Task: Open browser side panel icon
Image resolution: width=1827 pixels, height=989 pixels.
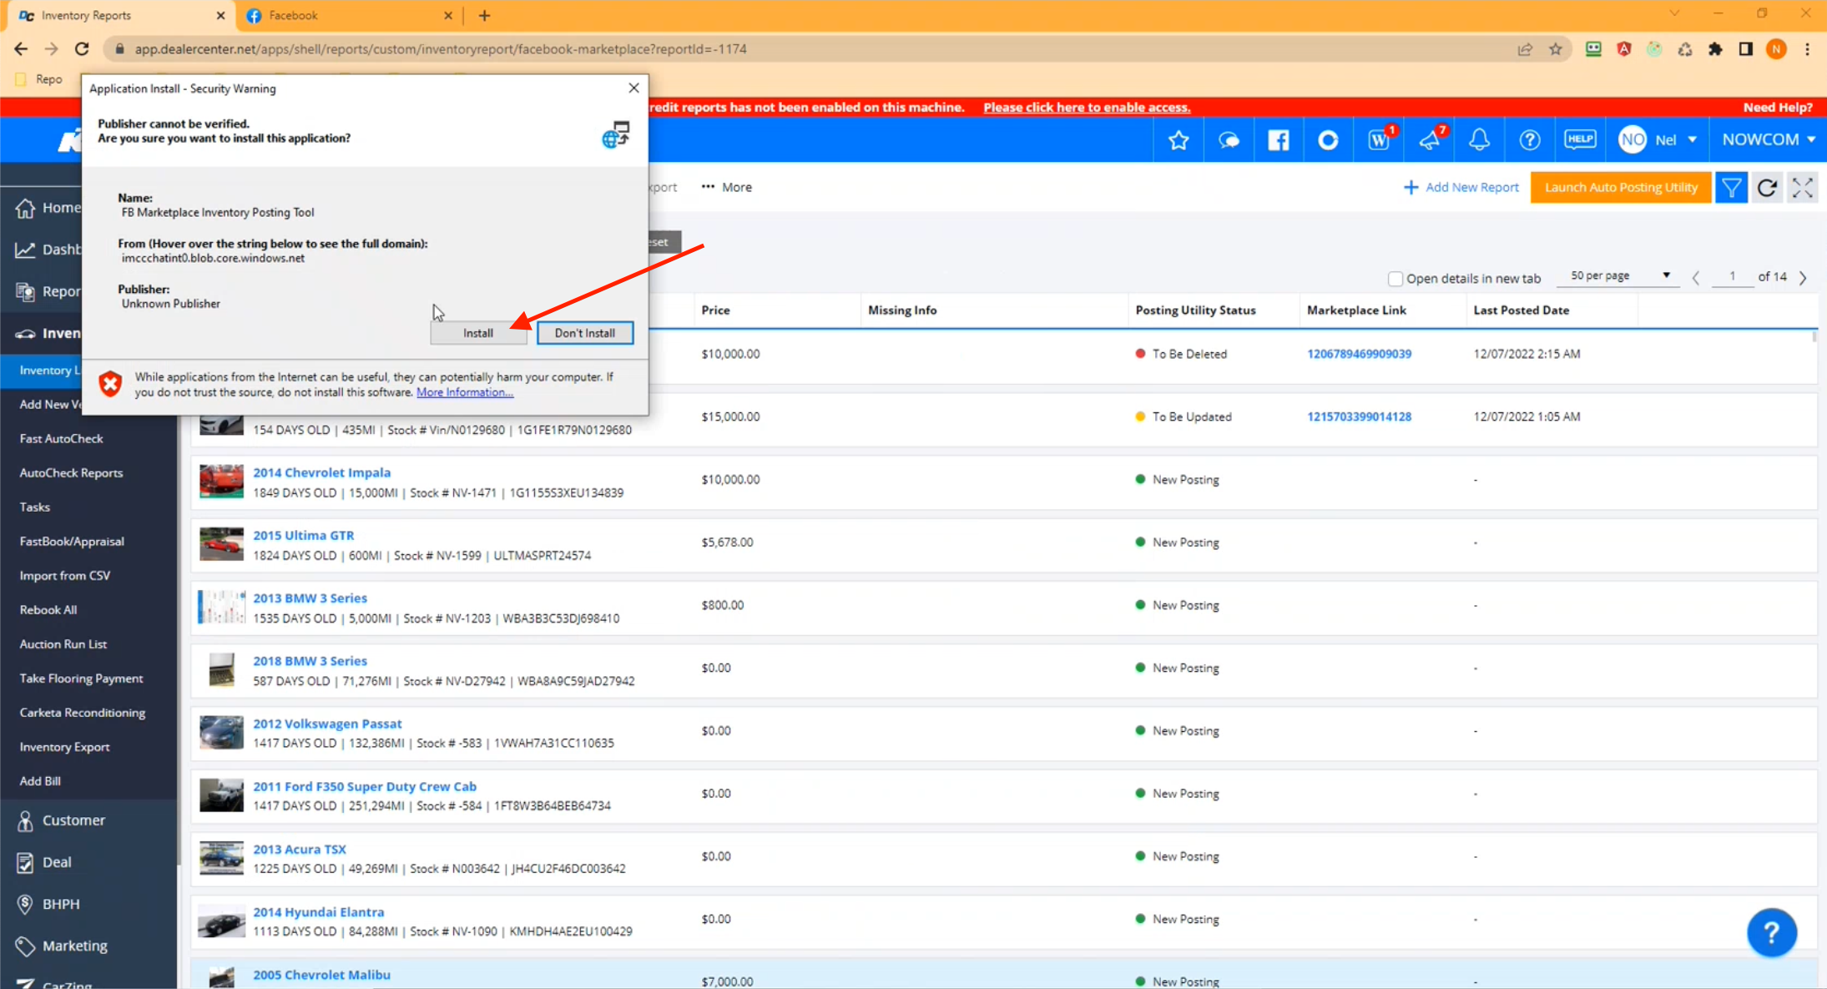Action: [1745, 49]
